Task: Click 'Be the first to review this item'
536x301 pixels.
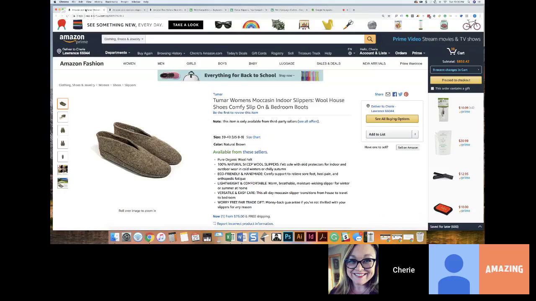Action: [235, 113]
